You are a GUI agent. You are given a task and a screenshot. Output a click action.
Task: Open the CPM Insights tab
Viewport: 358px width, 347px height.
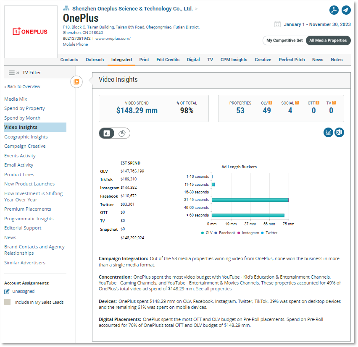[234, 60]
